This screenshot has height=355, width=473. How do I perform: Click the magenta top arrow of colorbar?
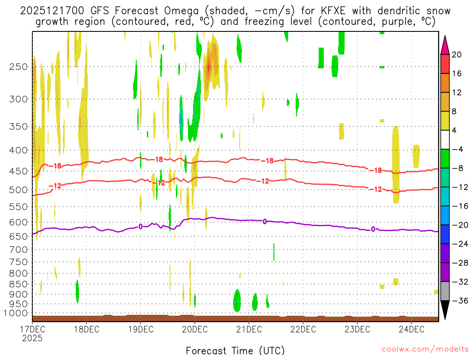click(445, 45)
